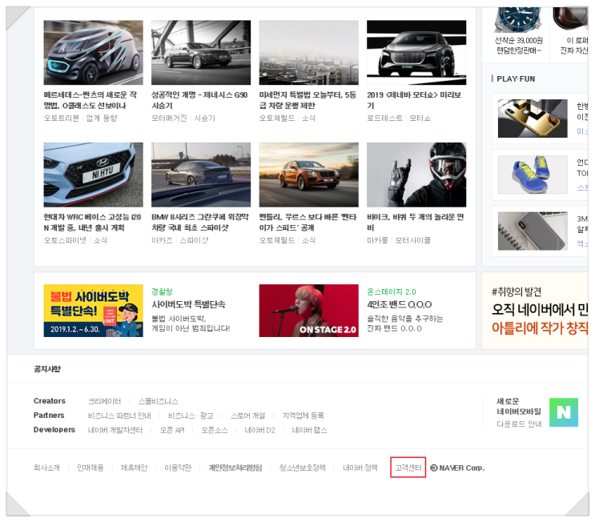The image size is (595, 522).
Task: Open 인재채용 footer link
Action: 90,468
